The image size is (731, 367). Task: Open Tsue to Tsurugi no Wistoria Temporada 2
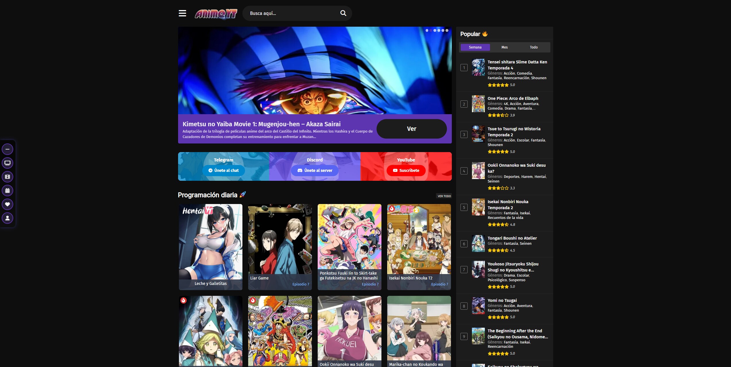(514, 132)
